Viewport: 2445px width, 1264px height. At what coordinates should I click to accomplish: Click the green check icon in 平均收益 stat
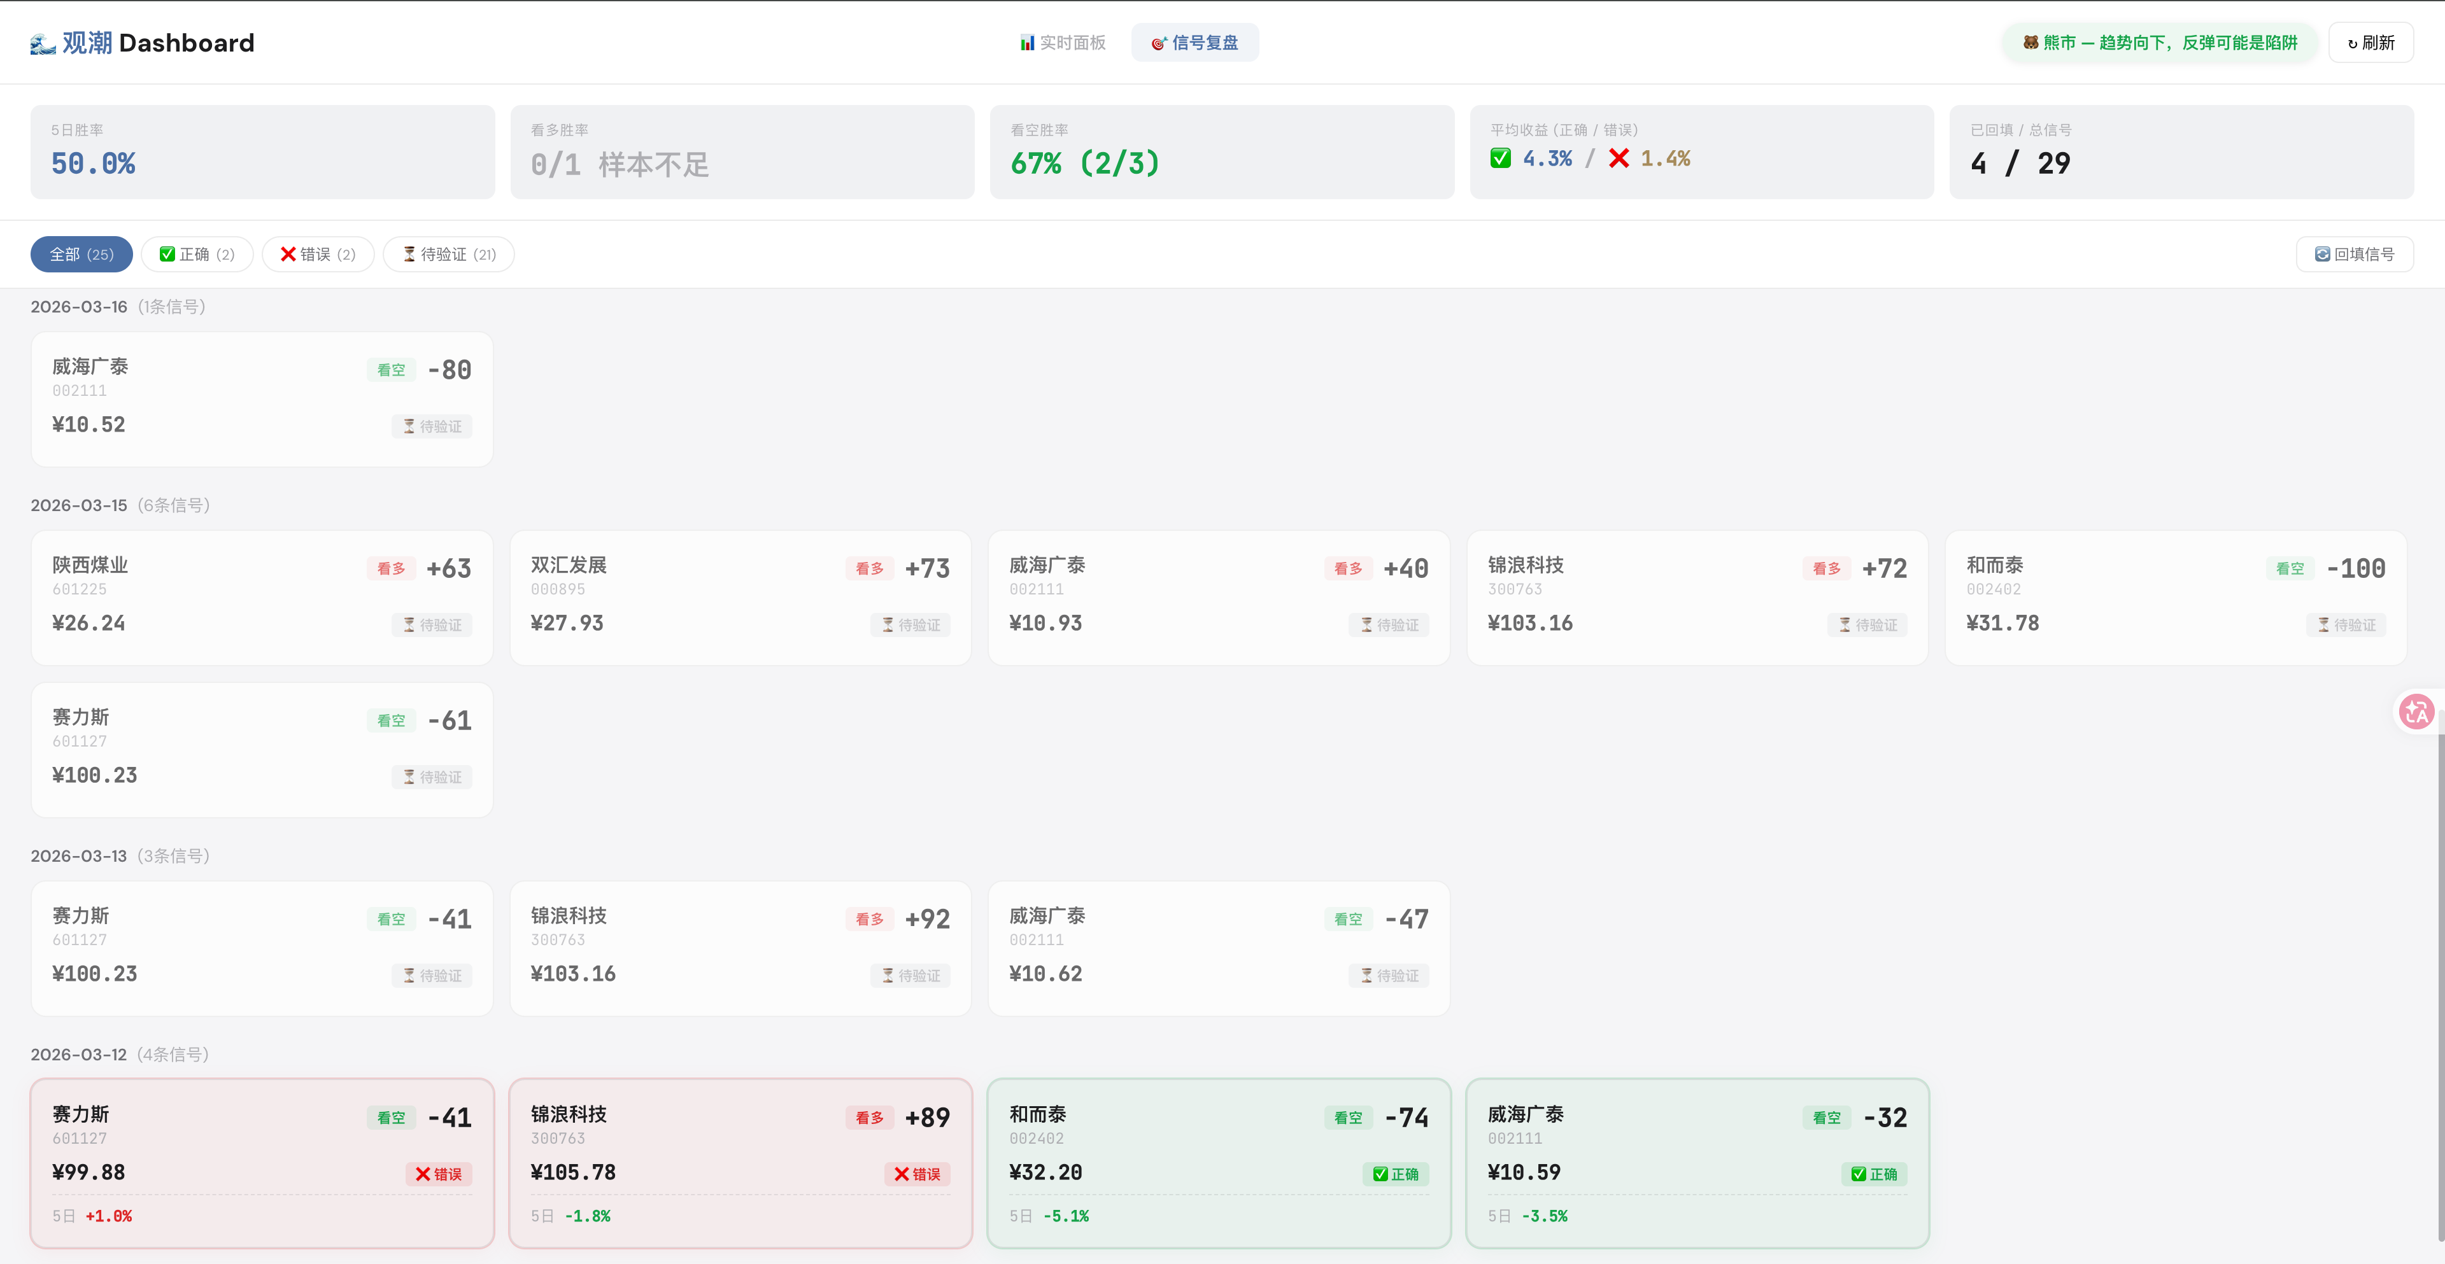click(x=1501, y=158)
